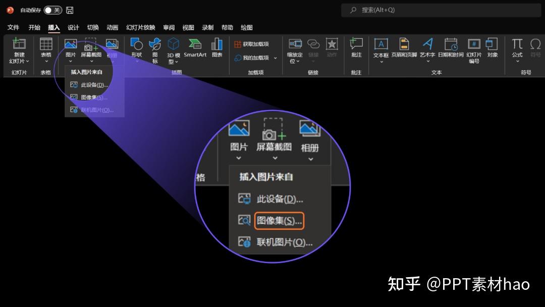Switch to the 开始 tab
The image size is (545, 307).
[34, 27]
